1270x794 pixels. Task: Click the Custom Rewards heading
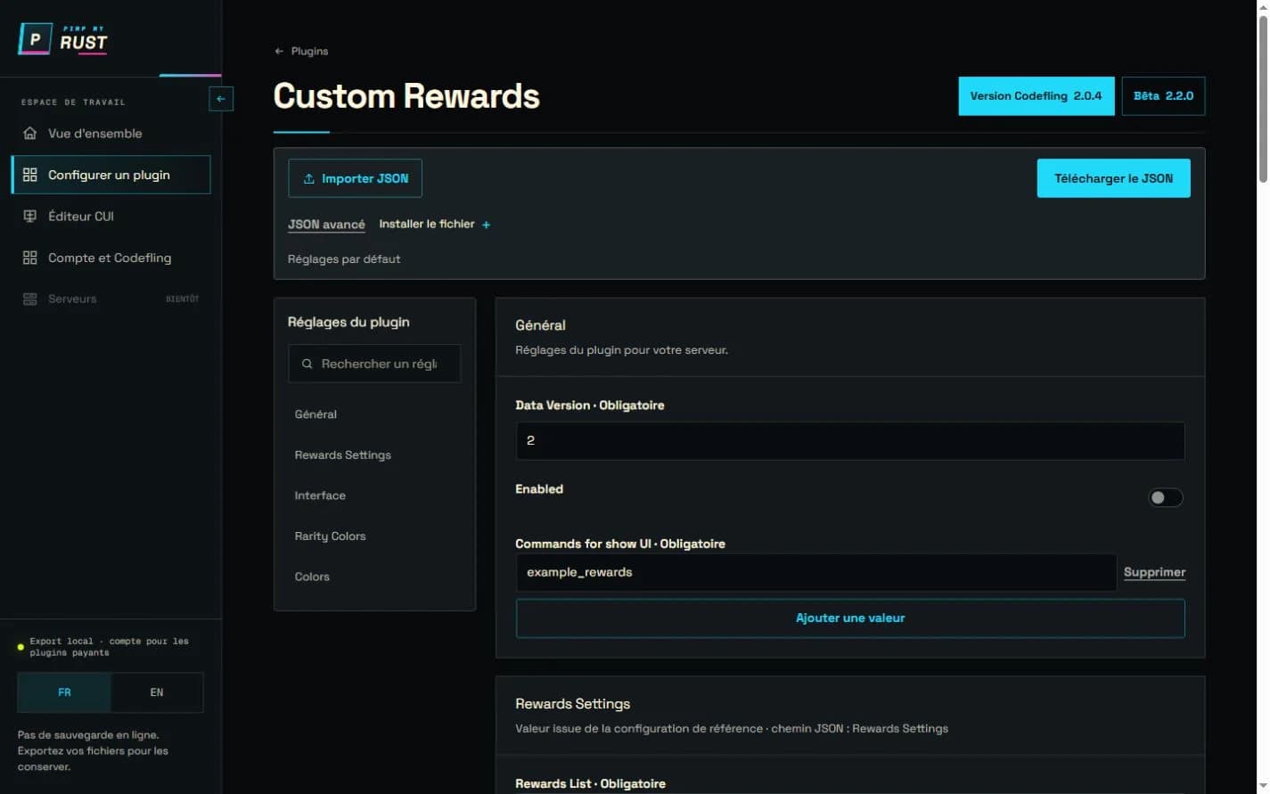pos(406,96)
